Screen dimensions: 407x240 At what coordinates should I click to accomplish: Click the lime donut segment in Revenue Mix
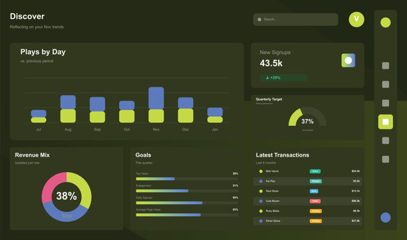click(84, 188)
